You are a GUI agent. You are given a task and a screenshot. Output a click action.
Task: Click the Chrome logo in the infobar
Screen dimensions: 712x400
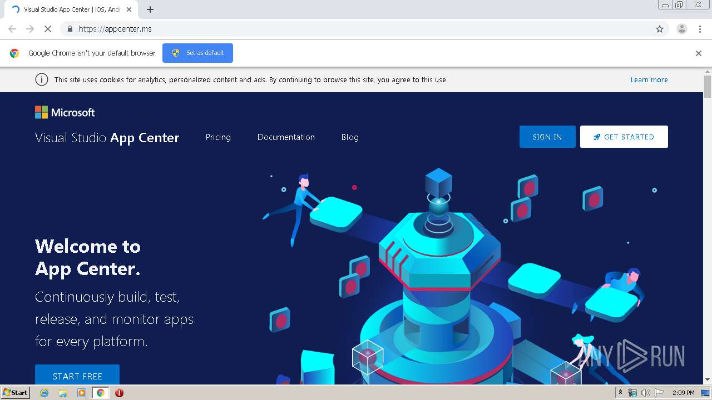pos(14,53)
